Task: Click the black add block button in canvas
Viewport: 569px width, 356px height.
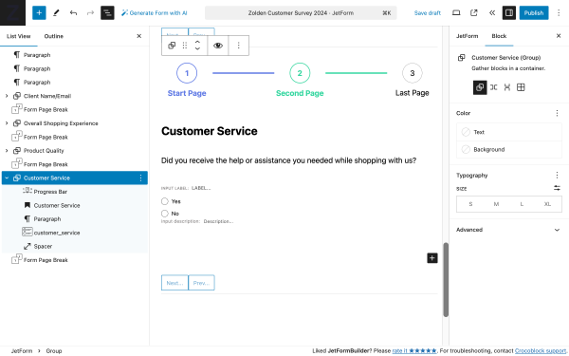Action: click(431, 258)
